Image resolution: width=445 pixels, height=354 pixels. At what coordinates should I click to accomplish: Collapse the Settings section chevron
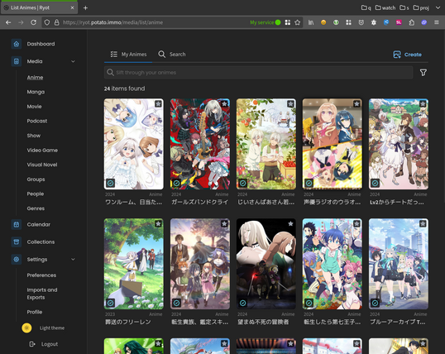73,260
